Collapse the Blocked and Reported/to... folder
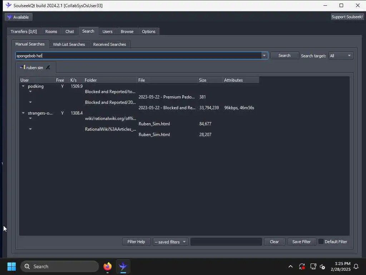Viewport: 366px width, 275px height. tap(30, 92)
